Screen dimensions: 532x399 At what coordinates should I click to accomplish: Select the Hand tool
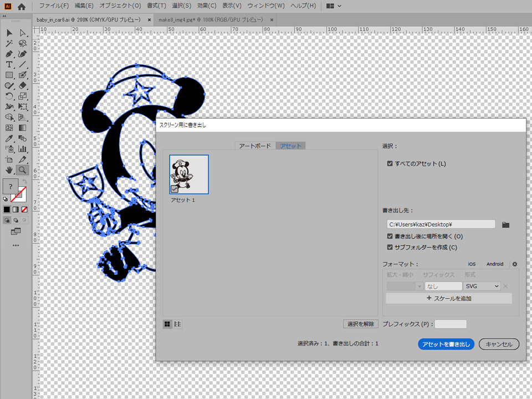(9, 170)
